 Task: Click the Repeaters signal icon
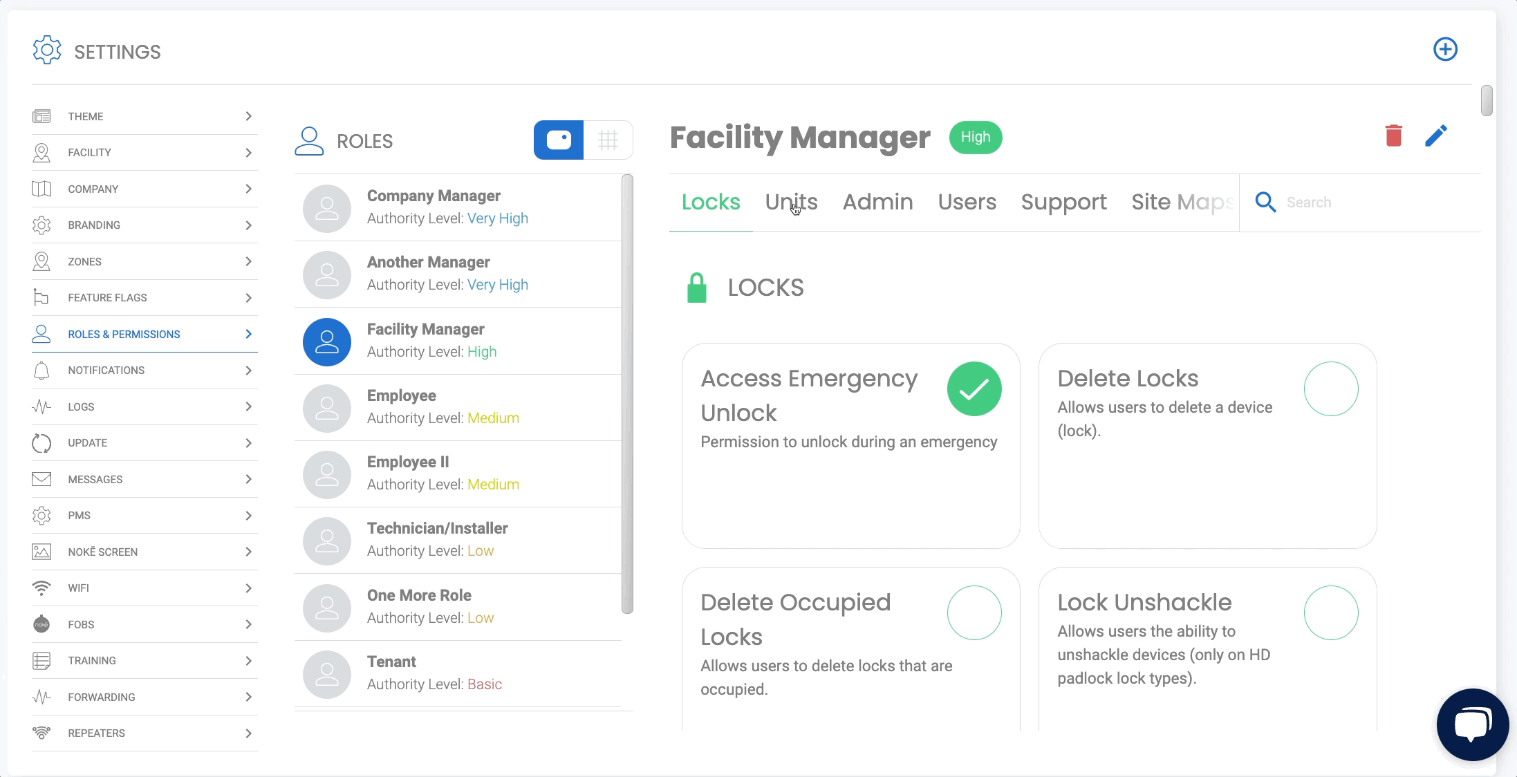click(41, 733)
